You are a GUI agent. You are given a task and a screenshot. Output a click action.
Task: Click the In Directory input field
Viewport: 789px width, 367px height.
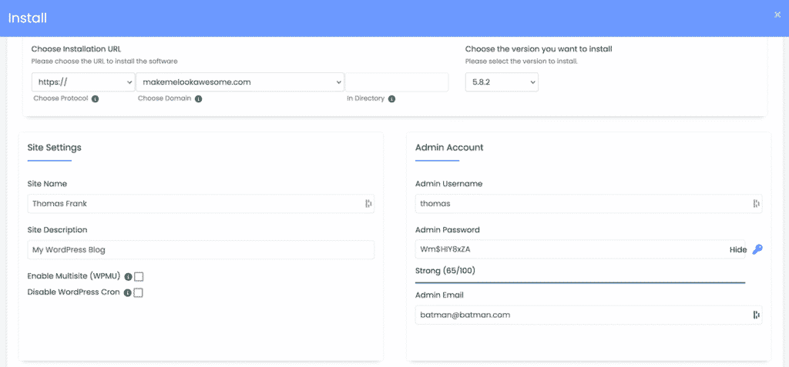tap(397, 82)
